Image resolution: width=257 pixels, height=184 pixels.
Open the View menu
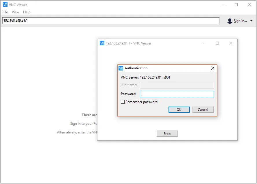click(15, 12)
